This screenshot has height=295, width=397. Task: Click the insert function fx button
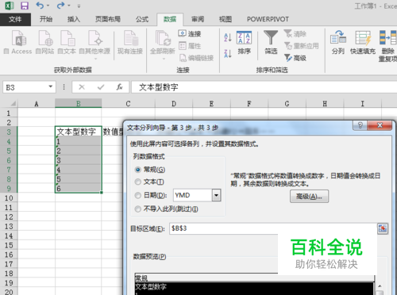(x=119, y=87)
